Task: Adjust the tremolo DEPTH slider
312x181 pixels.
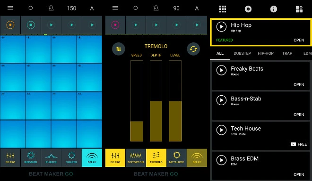Action: pos(156,101)
